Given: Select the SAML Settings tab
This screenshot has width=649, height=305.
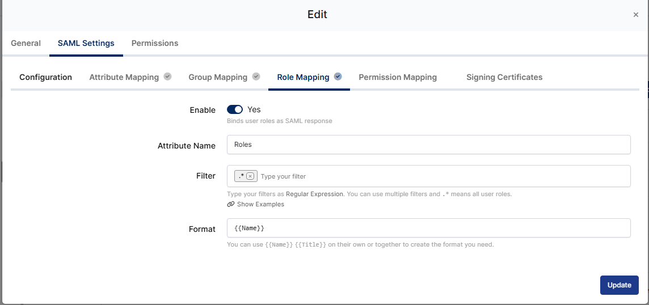Looking at the screenshot, I should [x=86, y=43].
